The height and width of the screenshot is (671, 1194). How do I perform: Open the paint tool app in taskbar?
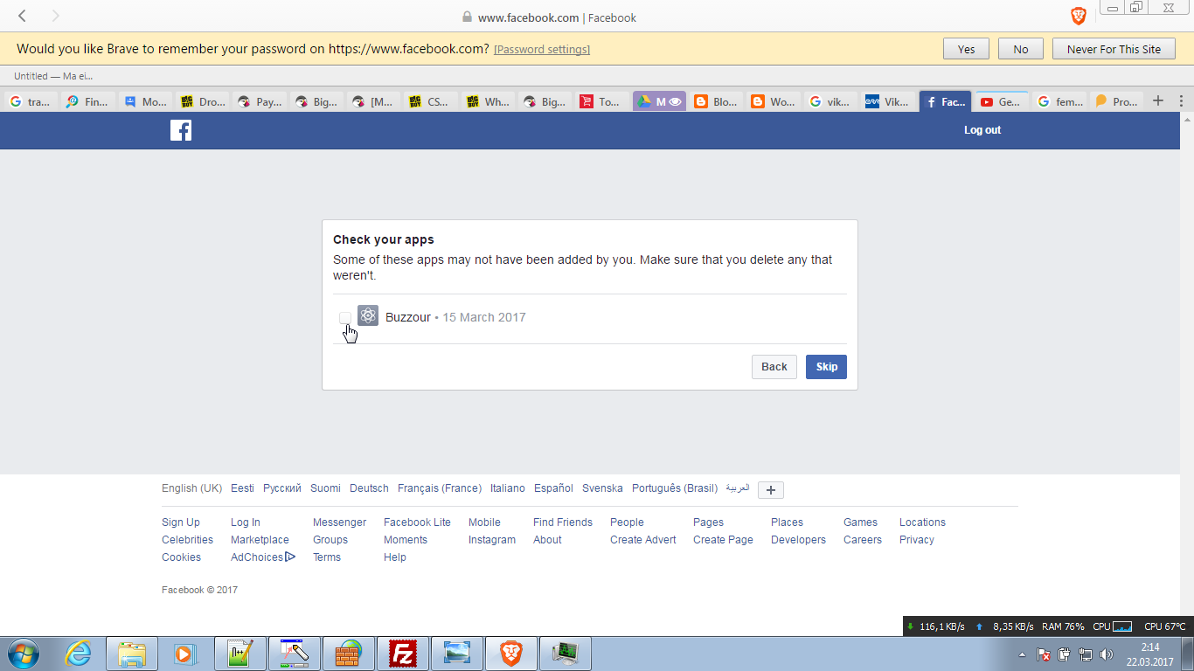pyautogui.click(x=295, y=654)
